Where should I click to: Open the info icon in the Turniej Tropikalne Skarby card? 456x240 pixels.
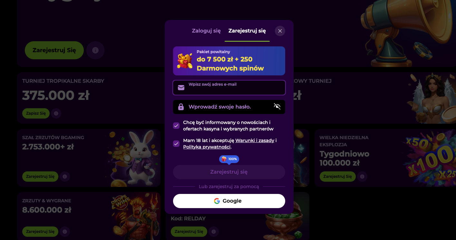[x=56, y=113]
